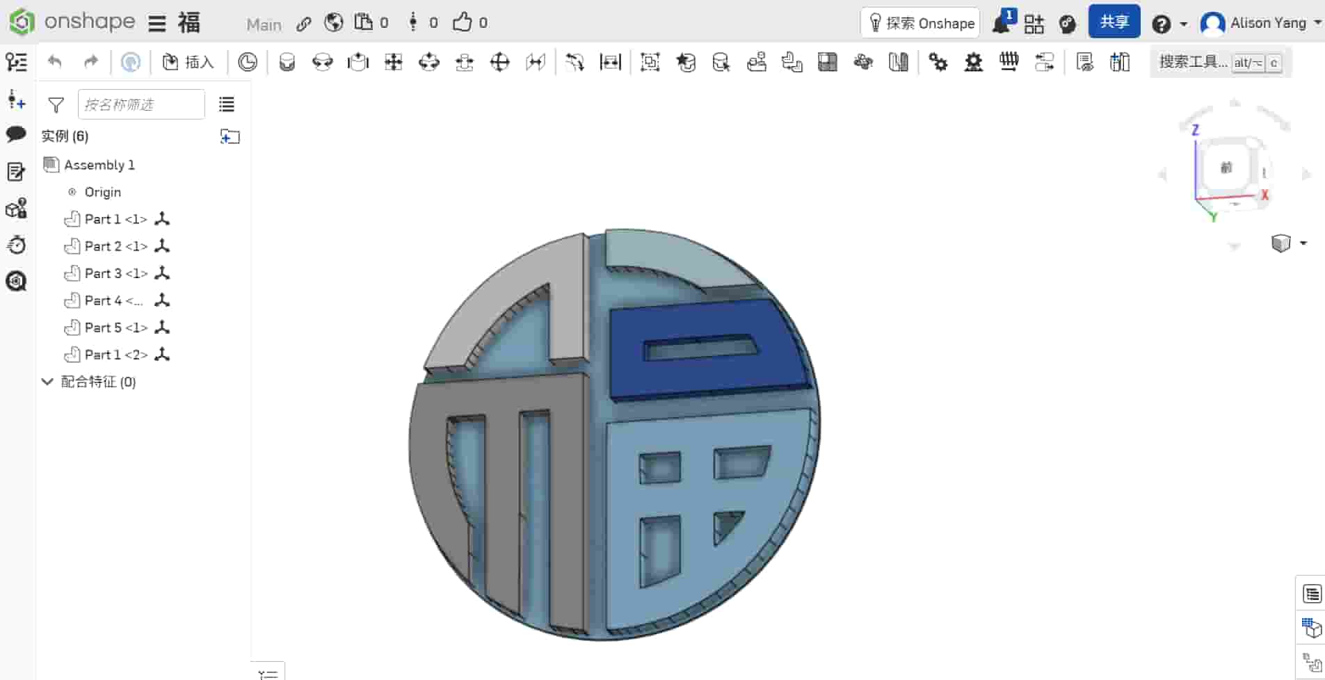
Task: Switch to the Main workspace tab
Action: tap(264, 24)
